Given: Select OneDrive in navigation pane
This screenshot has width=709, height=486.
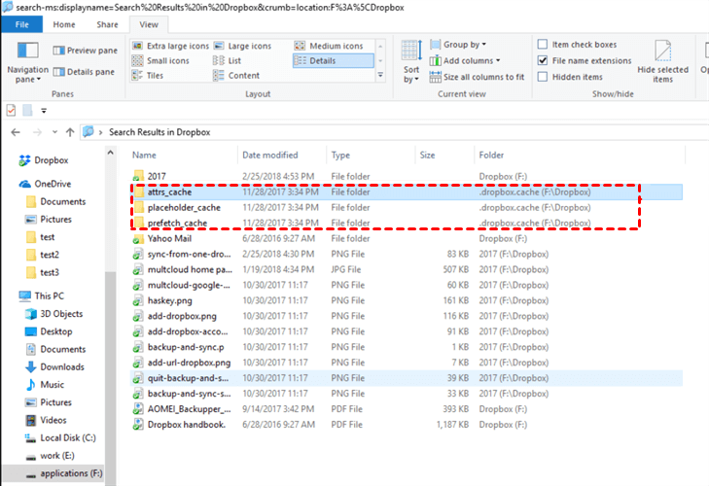Looking at the screenshot, I should tap(45, 184).
